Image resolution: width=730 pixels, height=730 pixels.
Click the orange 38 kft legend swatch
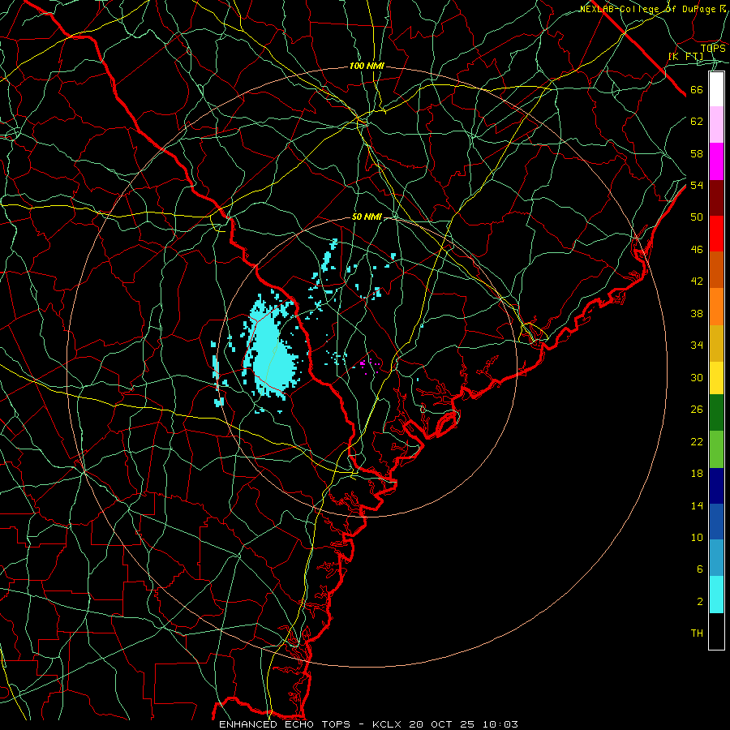(716, 307)
